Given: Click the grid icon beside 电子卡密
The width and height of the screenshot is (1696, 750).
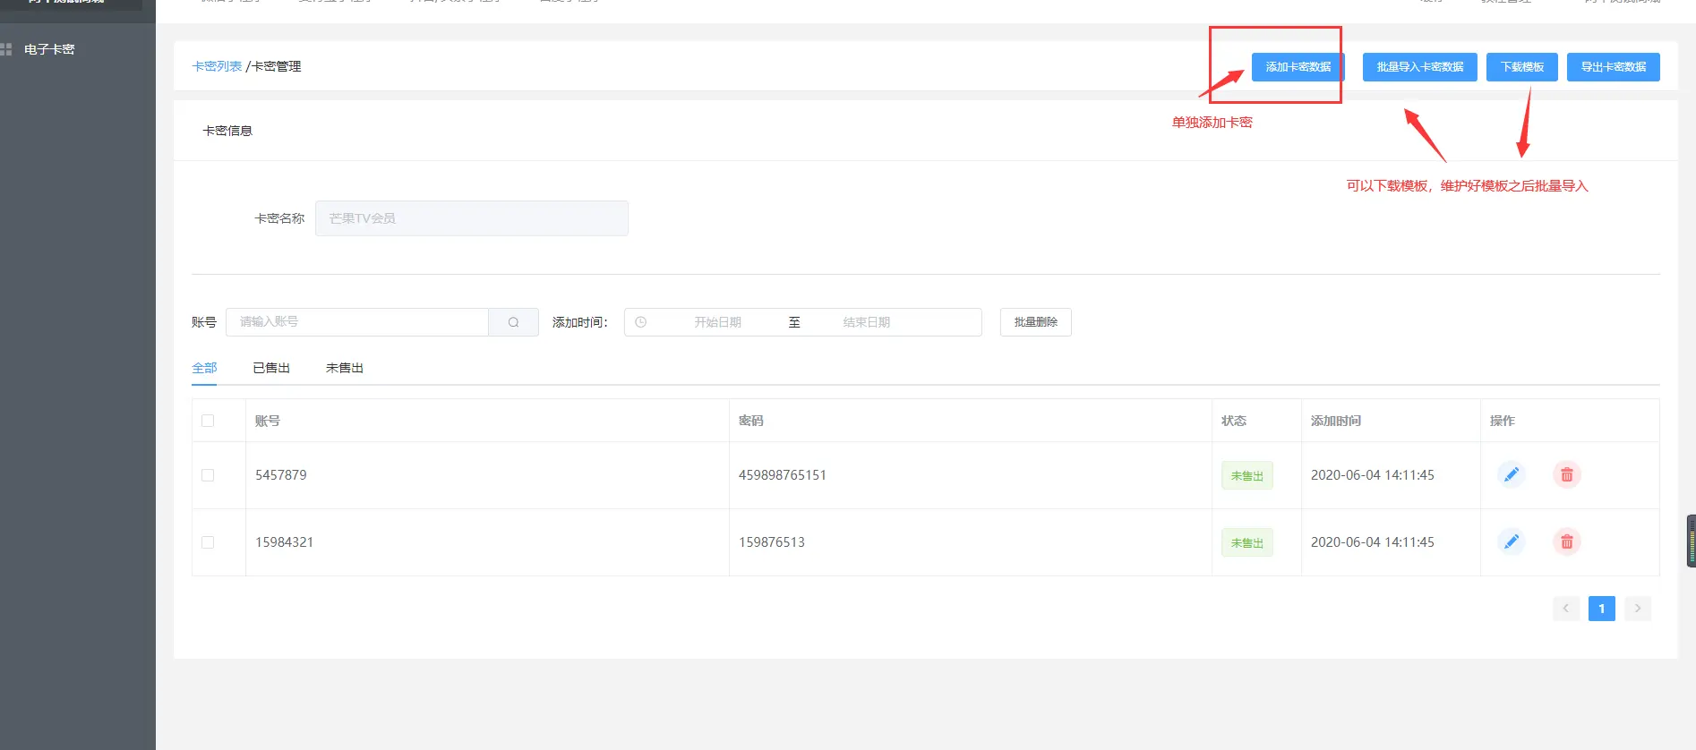Looking at the screenshot, I should [x=6, y=49].
